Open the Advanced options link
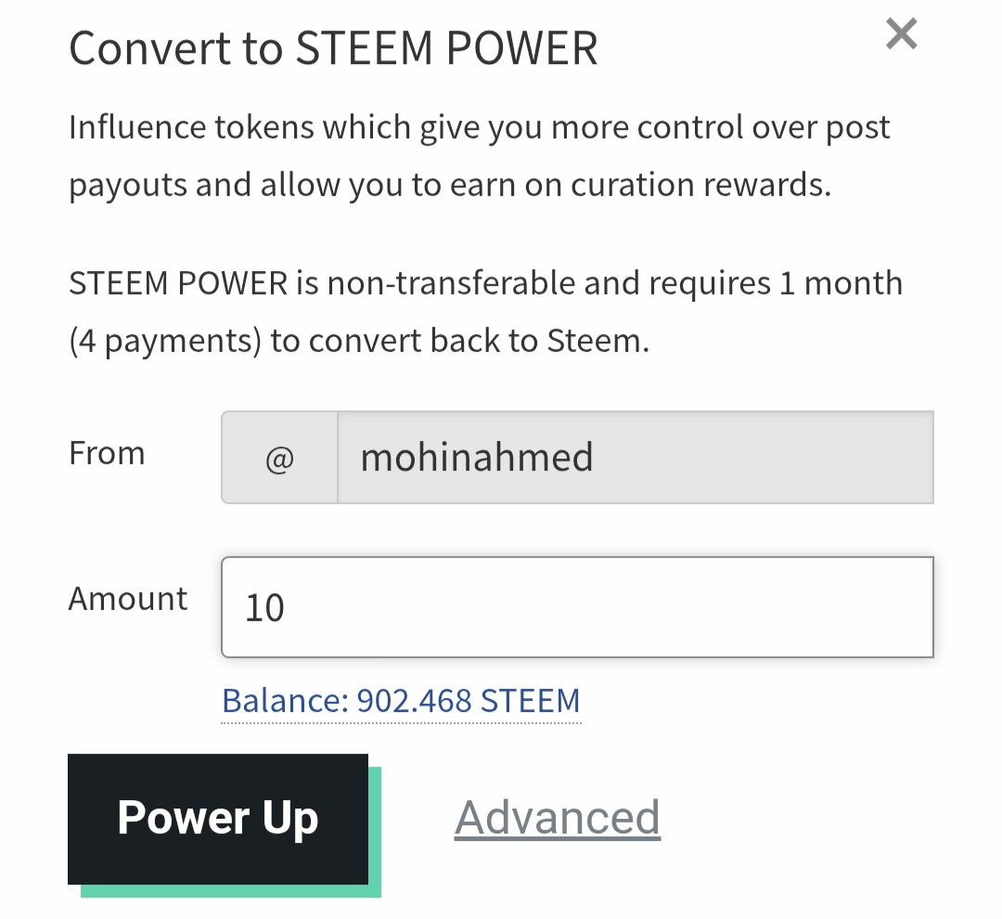Screen dimensions: 1002x919 tap(557, 817)
